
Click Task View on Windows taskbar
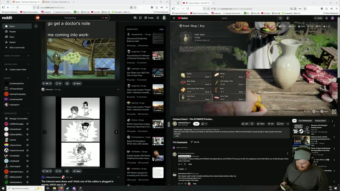[x=48, y=188]
